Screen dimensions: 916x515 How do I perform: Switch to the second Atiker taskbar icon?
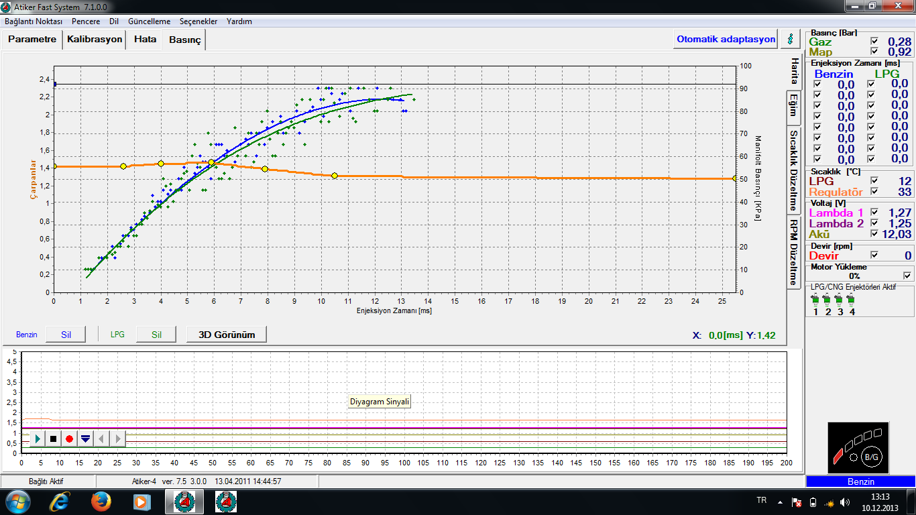225,502
